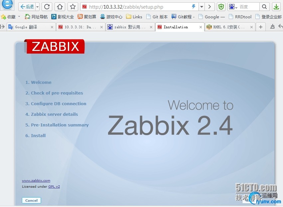Open 登录企业邮 bookmark
Viewport: 283px width, 207px height.
click(269, 17)
